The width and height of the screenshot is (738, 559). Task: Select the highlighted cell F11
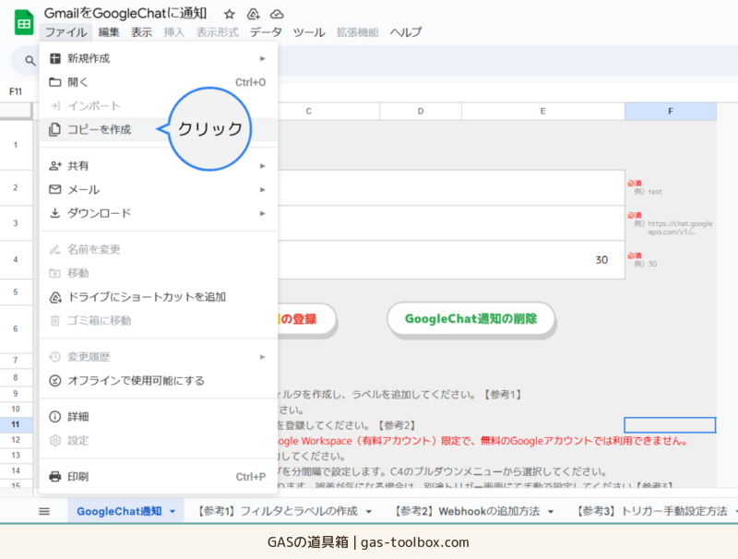(670, 424)
